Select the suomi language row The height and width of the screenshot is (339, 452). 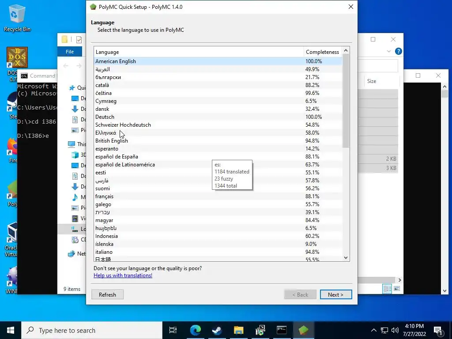(x=218, y=188)
